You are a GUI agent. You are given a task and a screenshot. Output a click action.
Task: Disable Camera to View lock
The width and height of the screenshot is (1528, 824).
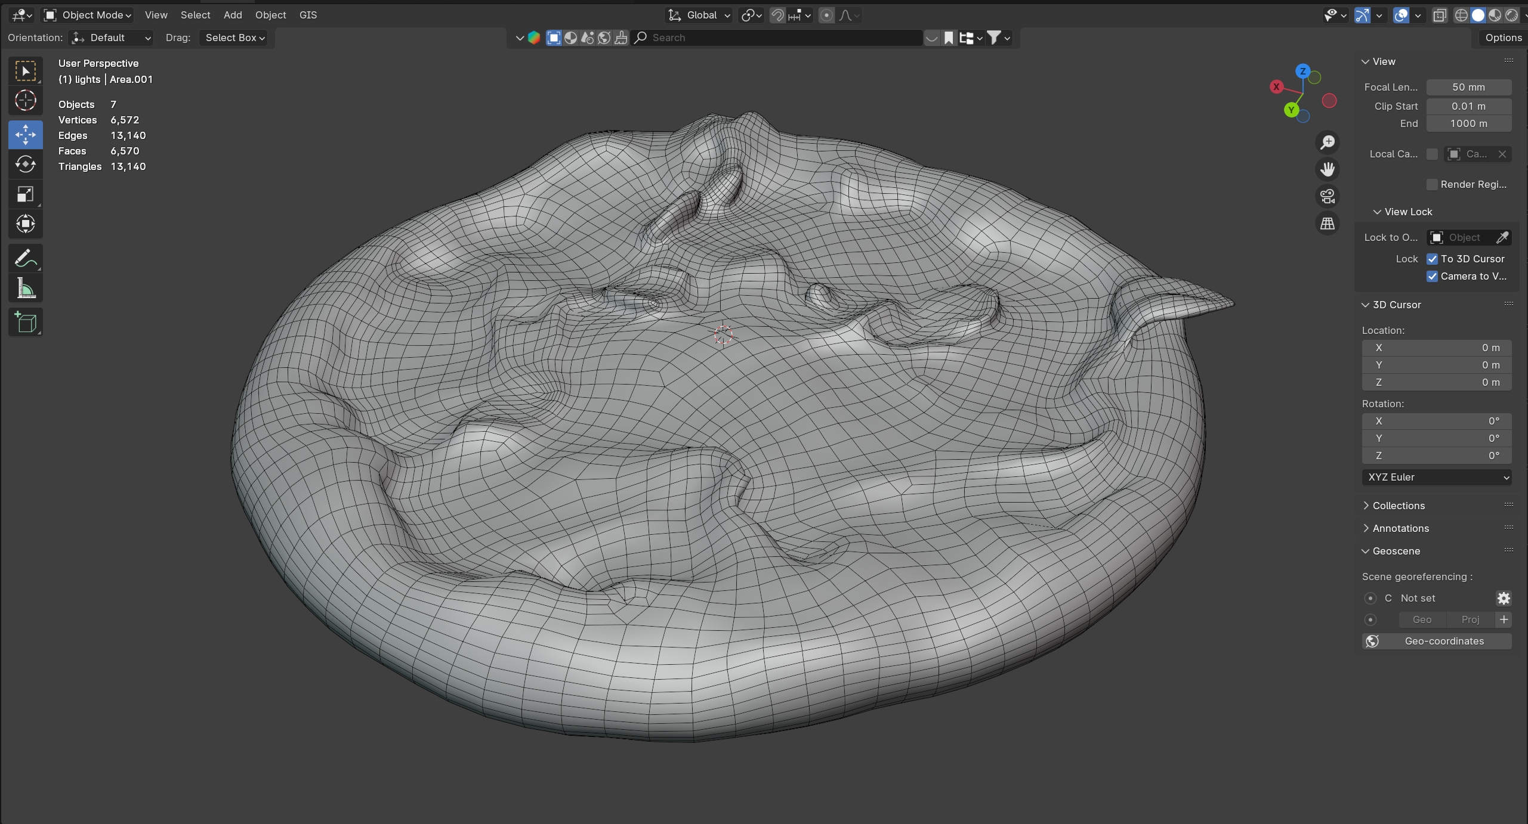[1432, 276]
